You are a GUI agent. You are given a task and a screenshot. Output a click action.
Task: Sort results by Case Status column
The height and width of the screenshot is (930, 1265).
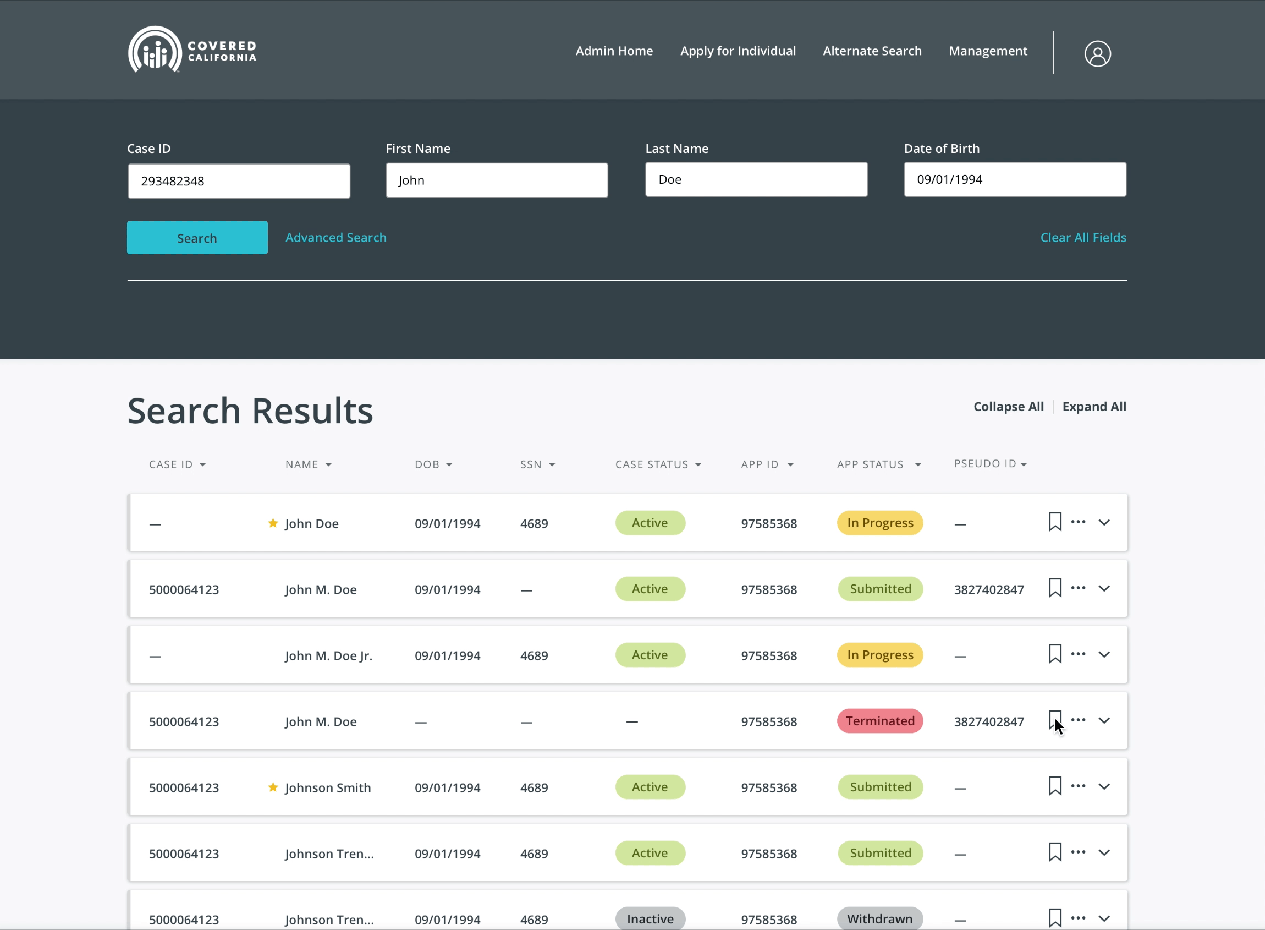pos(658,464)
